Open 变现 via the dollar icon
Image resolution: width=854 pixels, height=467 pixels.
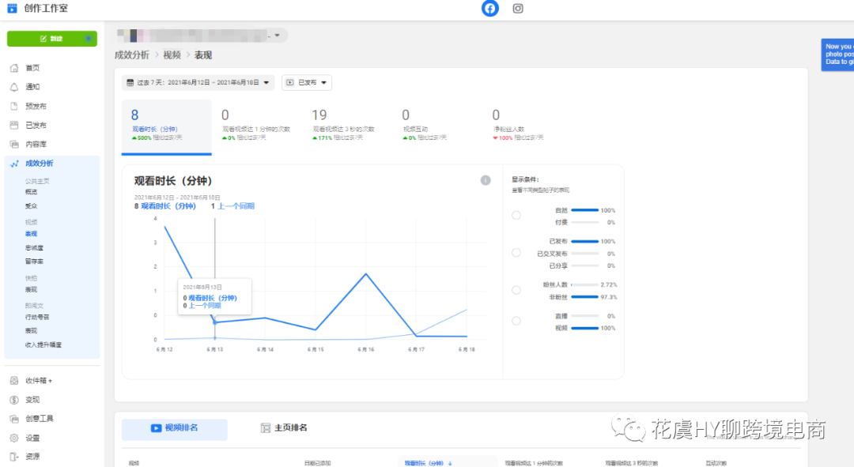(x=14, y=400)
